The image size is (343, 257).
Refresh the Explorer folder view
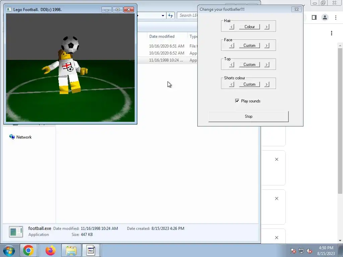(x=170, y=15)
